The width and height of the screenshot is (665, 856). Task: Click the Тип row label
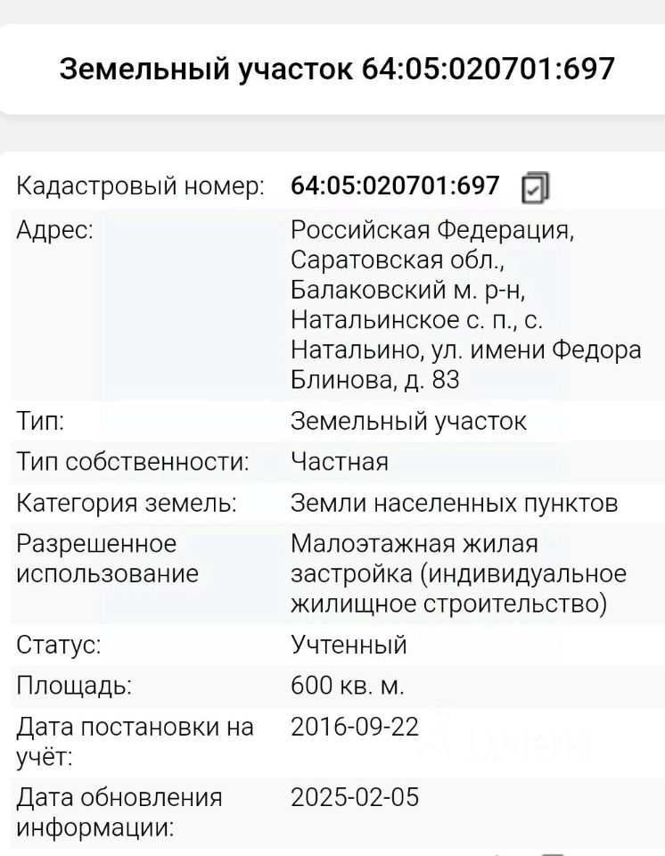pos(40,421)
